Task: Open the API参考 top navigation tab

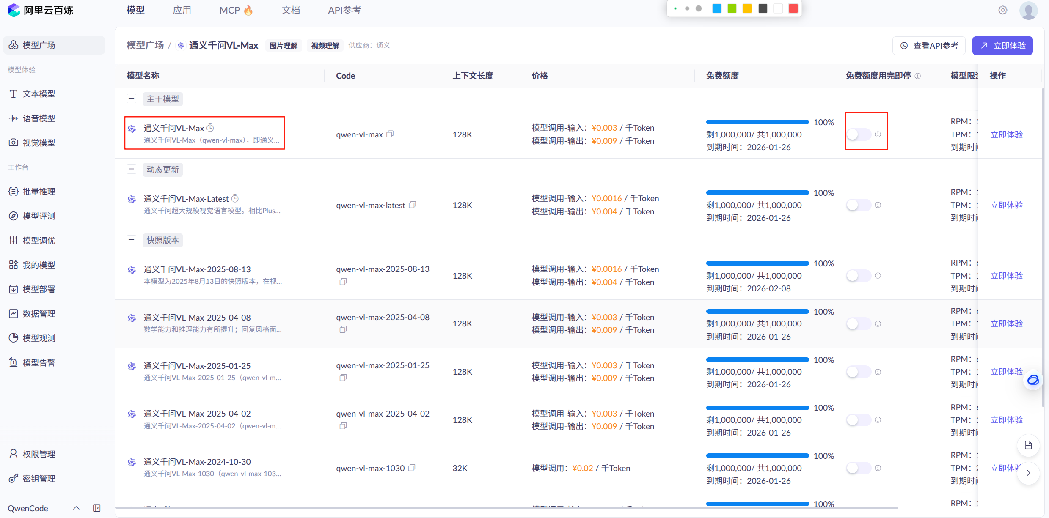Action: click(x=344, y=10)
